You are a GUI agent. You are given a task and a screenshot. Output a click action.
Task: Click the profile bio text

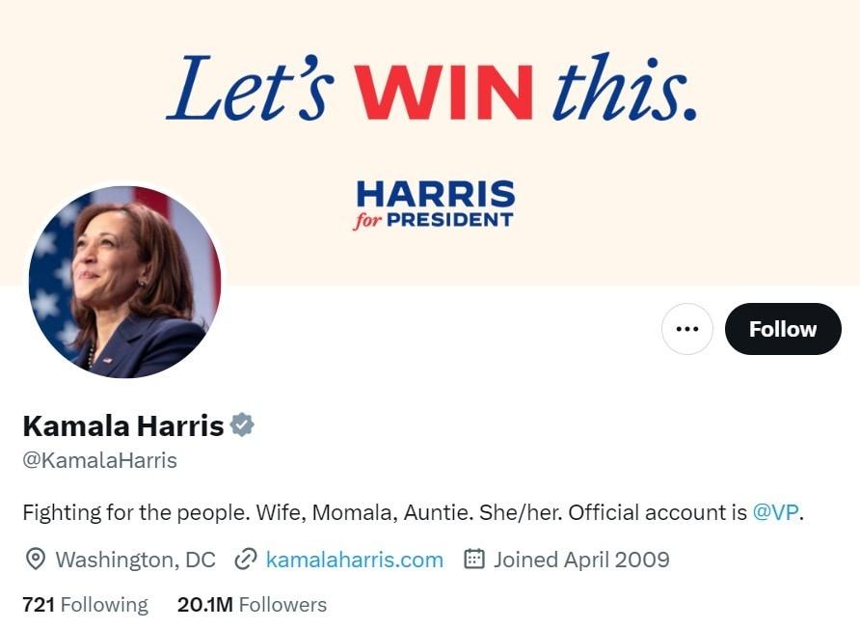(x=413, y=512)
